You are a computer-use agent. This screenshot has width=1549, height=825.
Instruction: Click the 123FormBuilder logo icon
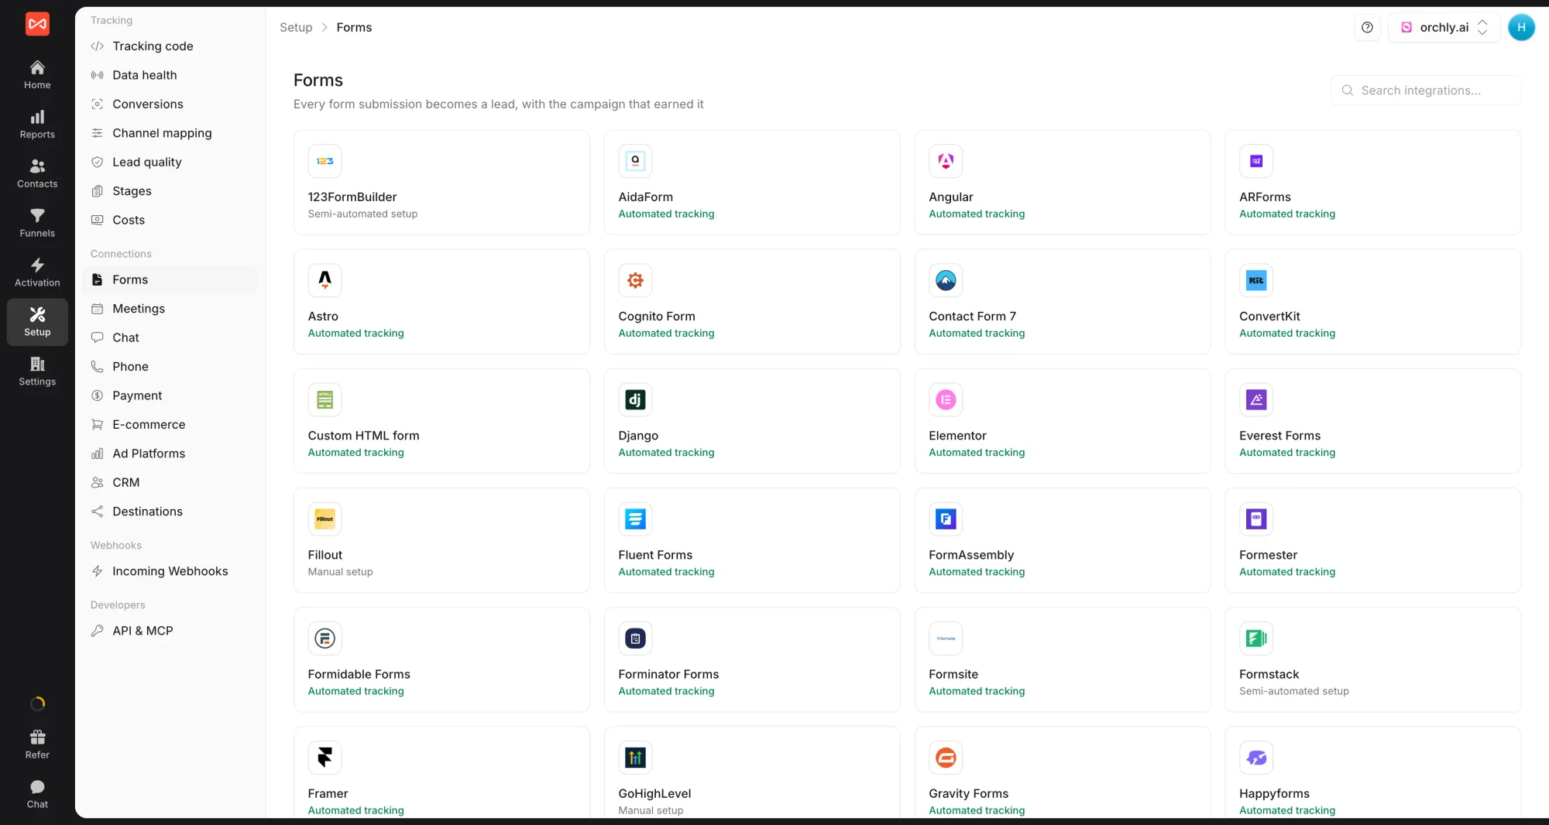pos(325,161)
